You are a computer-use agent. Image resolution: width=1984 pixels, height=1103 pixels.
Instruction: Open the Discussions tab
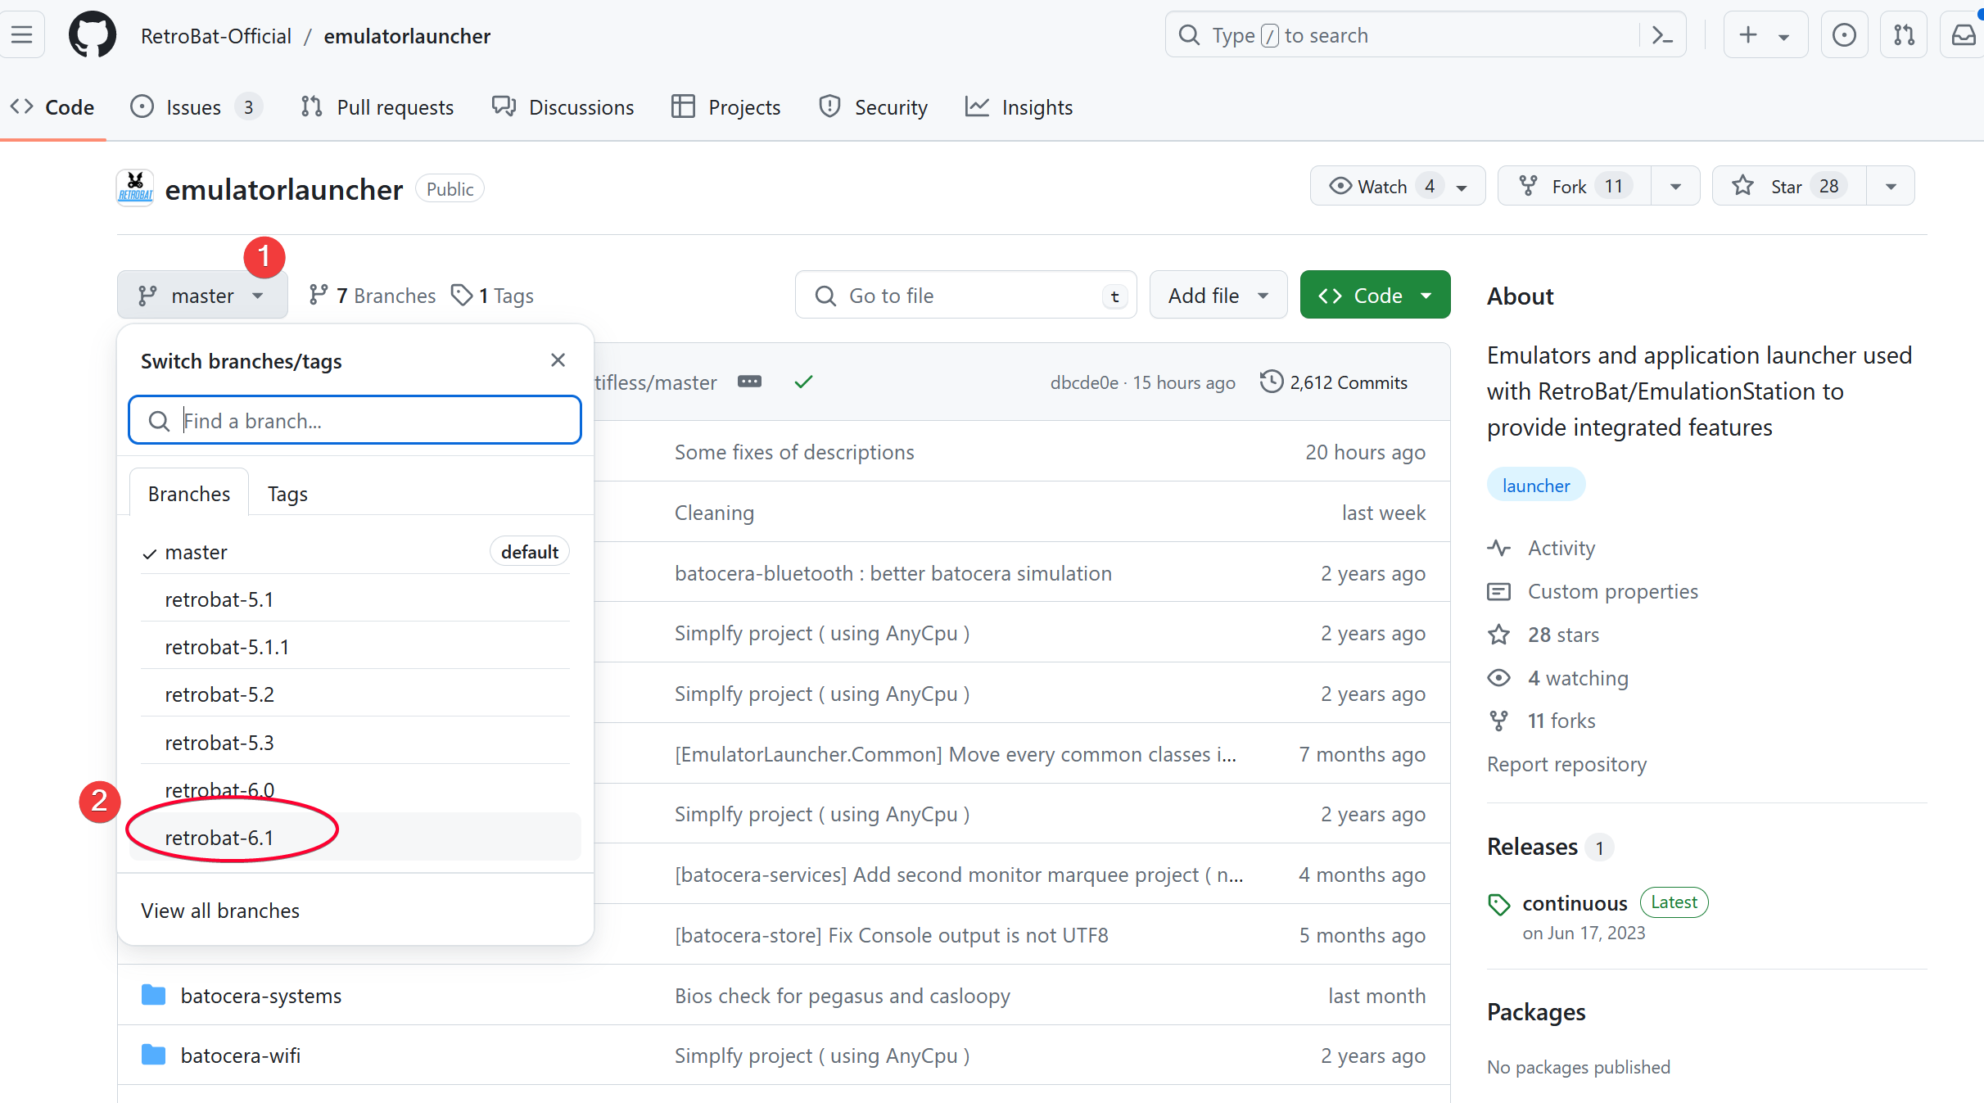pos(563,107)
